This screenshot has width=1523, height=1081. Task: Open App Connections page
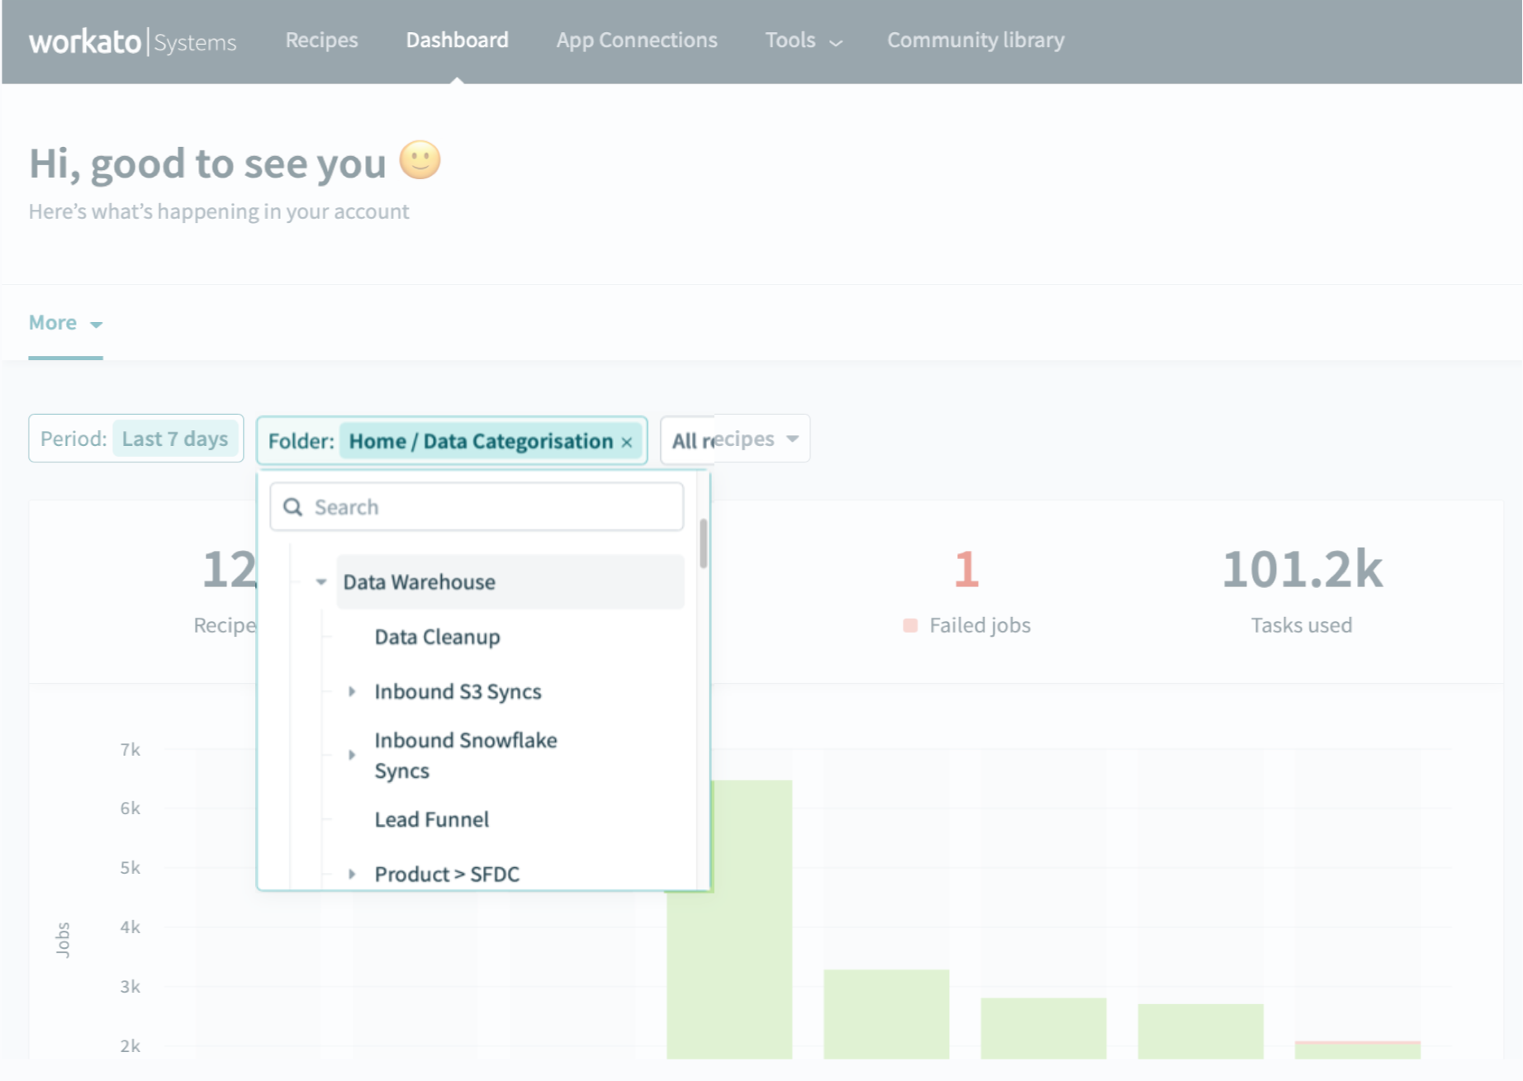pyautogui.click(x=637, y=40)
